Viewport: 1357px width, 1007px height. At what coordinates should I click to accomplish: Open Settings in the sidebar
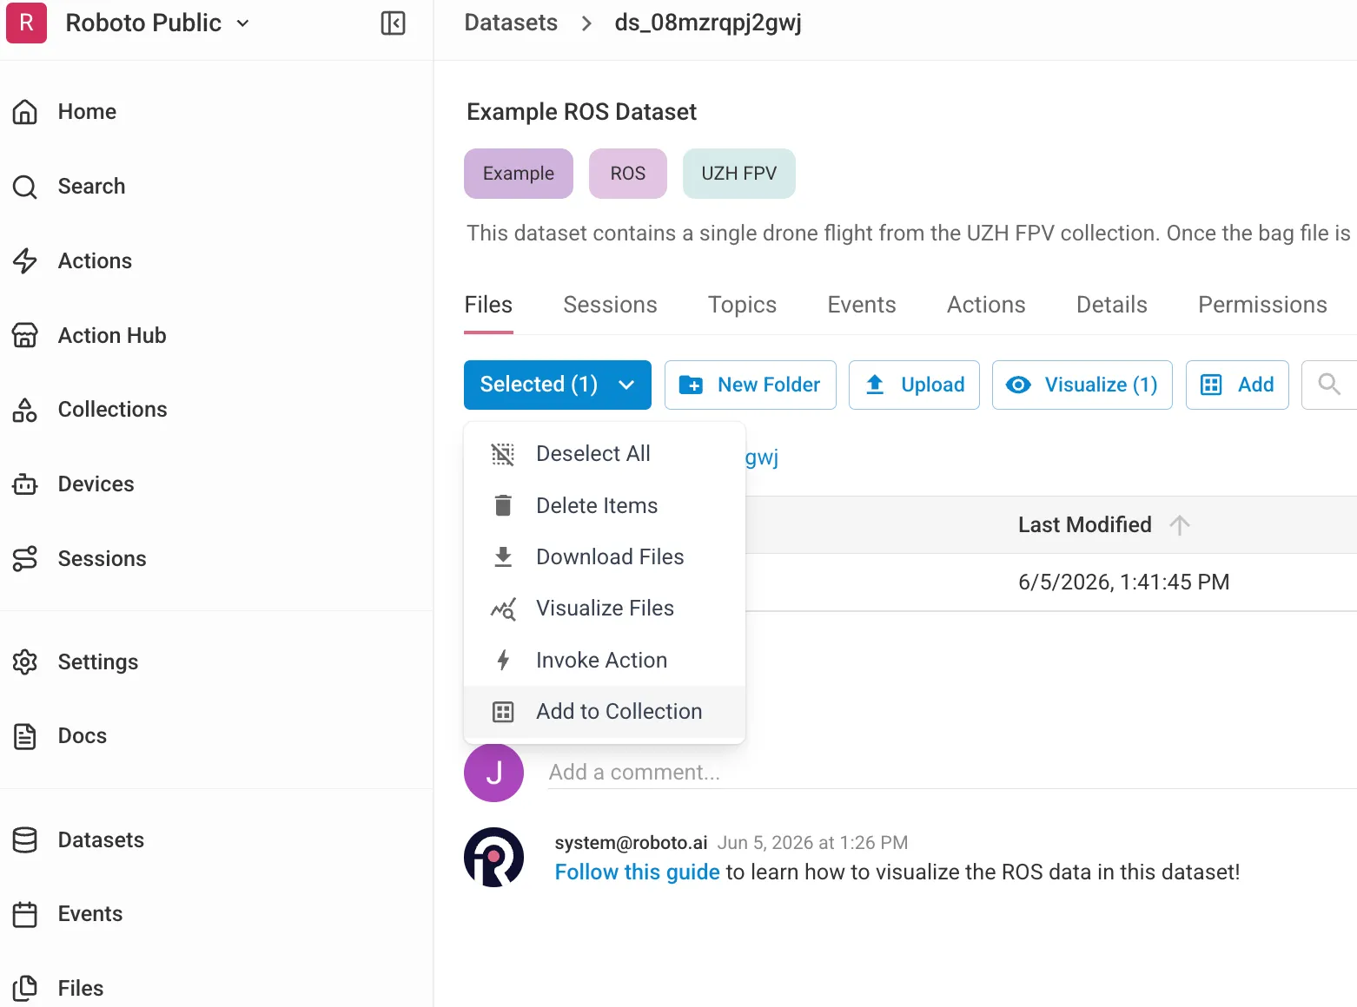[97, 662]
